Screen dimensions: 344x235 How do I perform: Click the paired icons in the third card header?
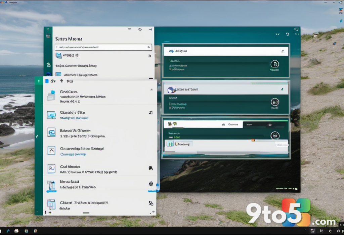pyautogui.click(x=172, y=124)
